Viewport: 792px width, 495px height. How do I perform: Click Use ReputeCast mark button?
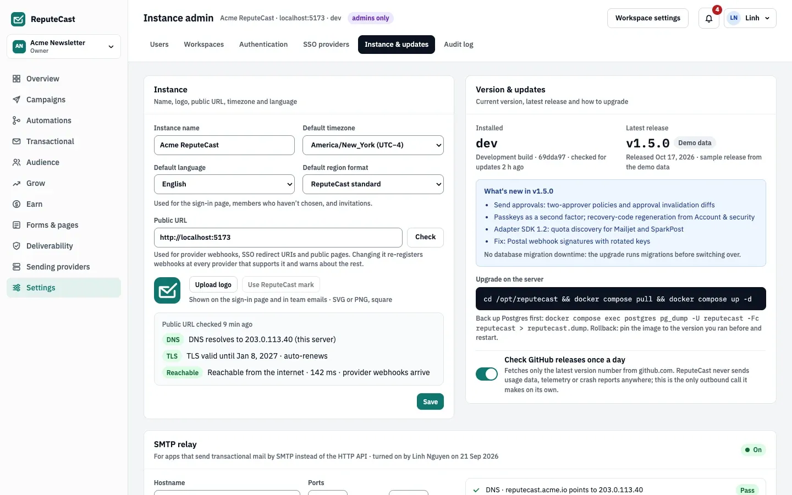[281, 284]
